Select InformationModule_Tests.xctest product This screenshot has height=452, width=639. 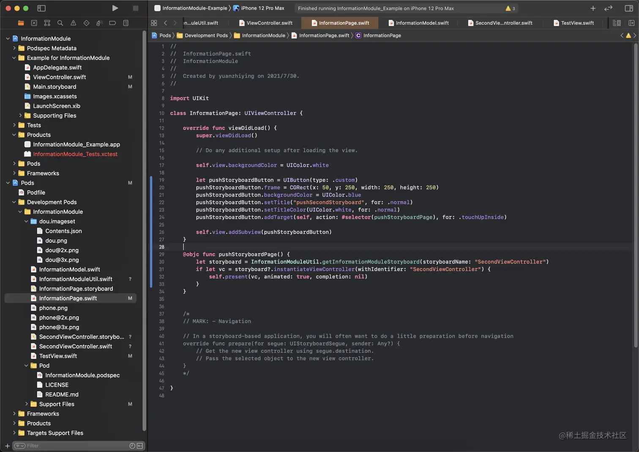(x=75, y=154)
